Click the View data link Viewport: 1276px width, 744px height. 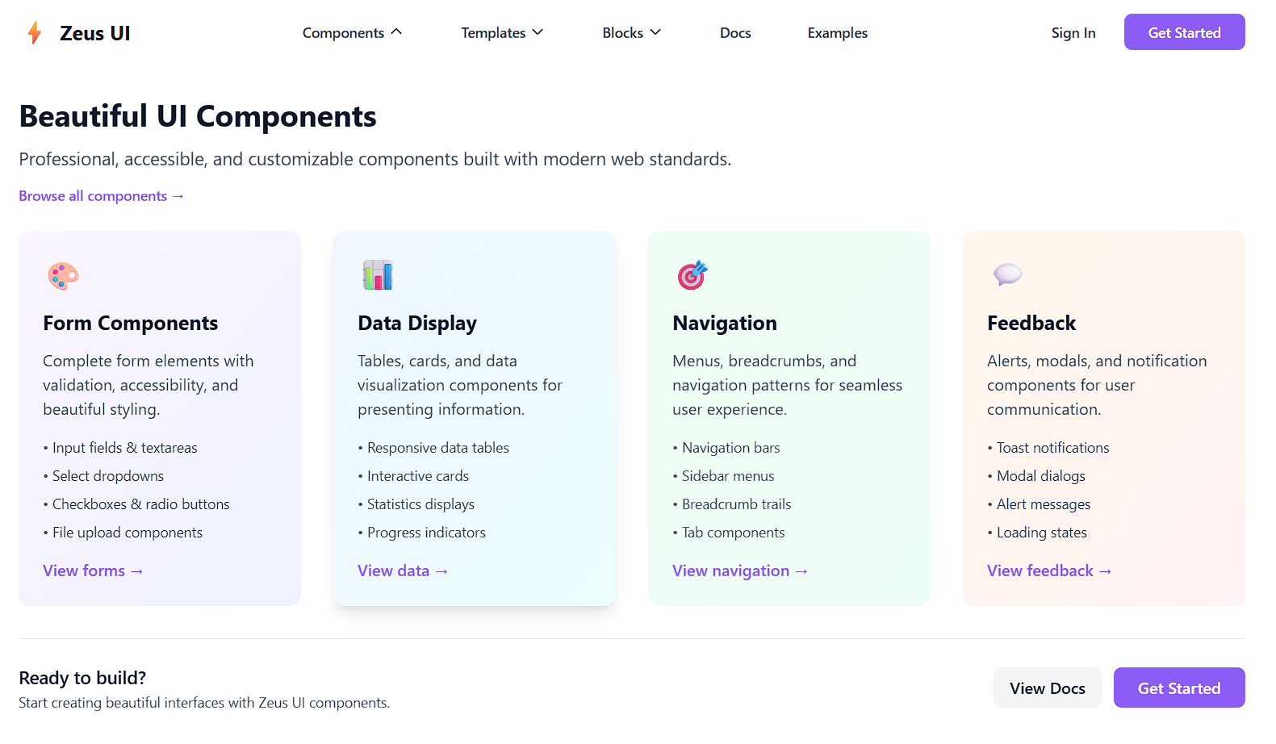[x=403, y=571]
